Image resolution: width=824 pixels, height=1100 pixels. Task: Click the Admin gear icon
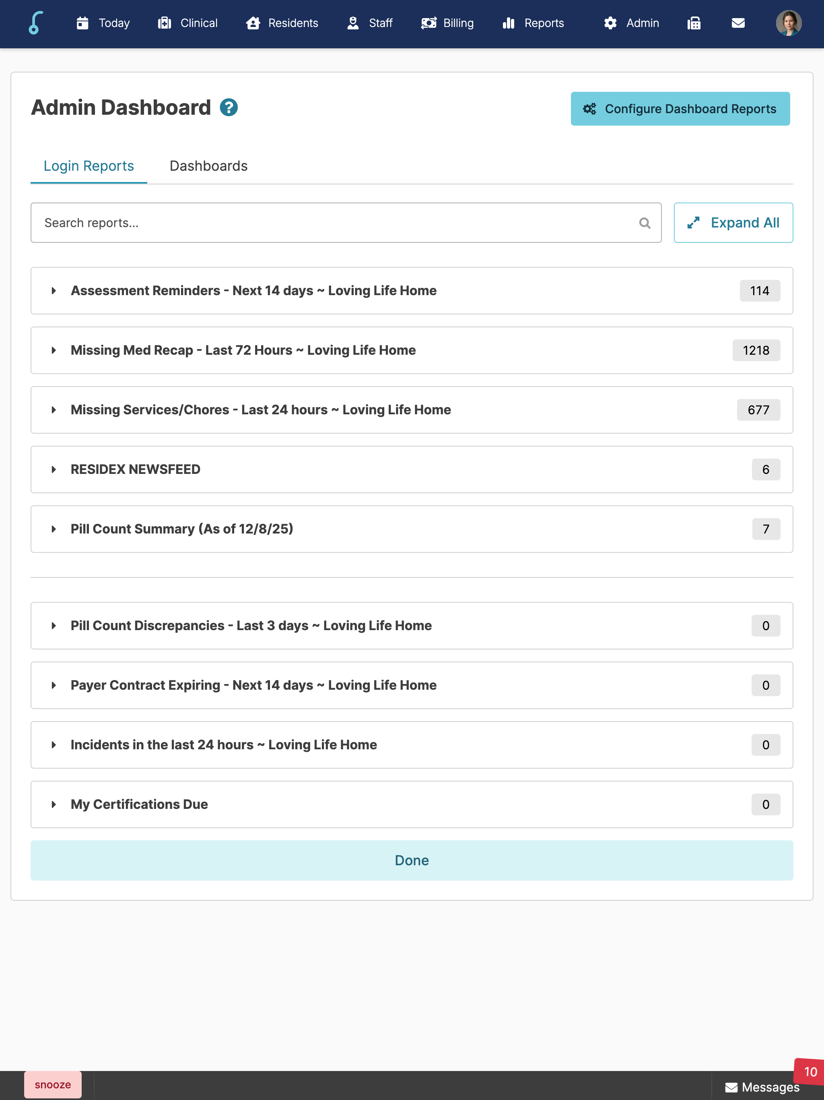pos(610,23)
